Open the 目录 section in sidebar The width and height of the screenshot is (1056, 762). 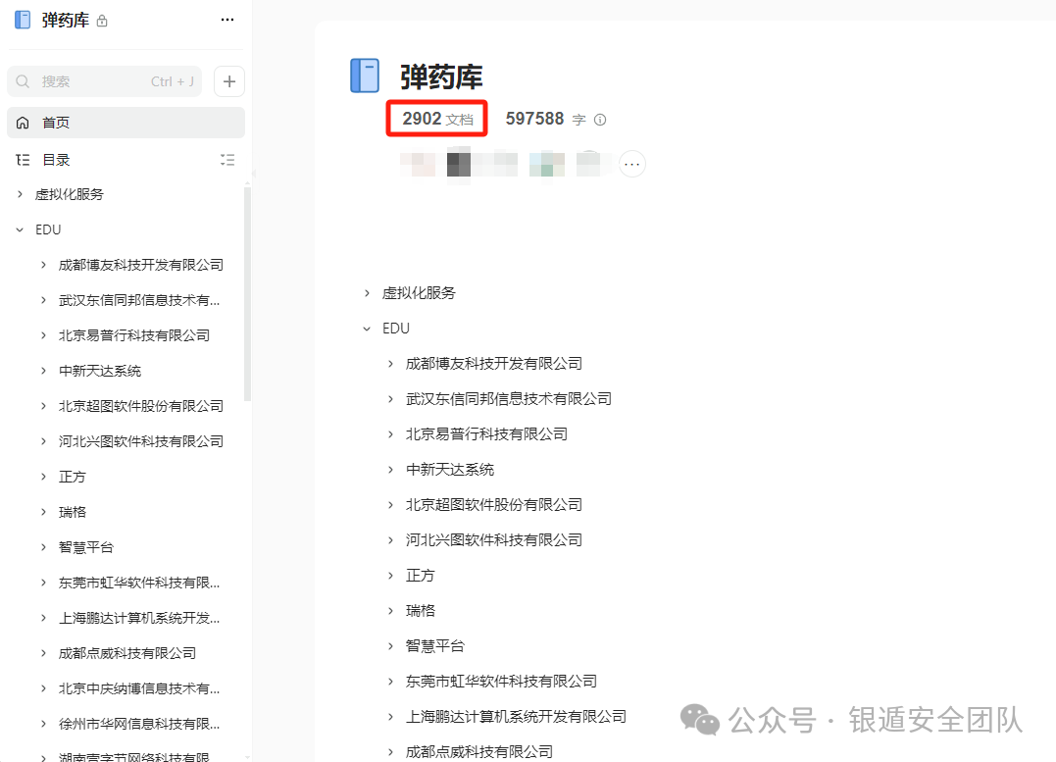57,160
